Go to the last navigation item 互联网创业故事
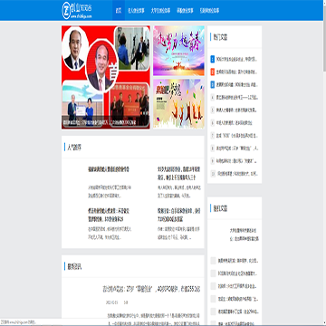The width and height of the screenshot is (326, 326). [209, 11]
